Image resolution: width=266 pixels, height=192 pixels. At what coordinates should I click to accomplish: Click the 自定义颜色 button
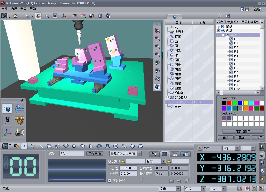(x=243, y=131)
